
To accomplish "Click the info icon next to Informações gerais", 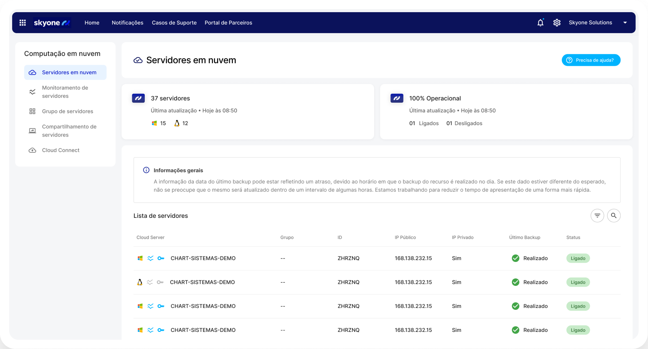I will coord(146,170).
